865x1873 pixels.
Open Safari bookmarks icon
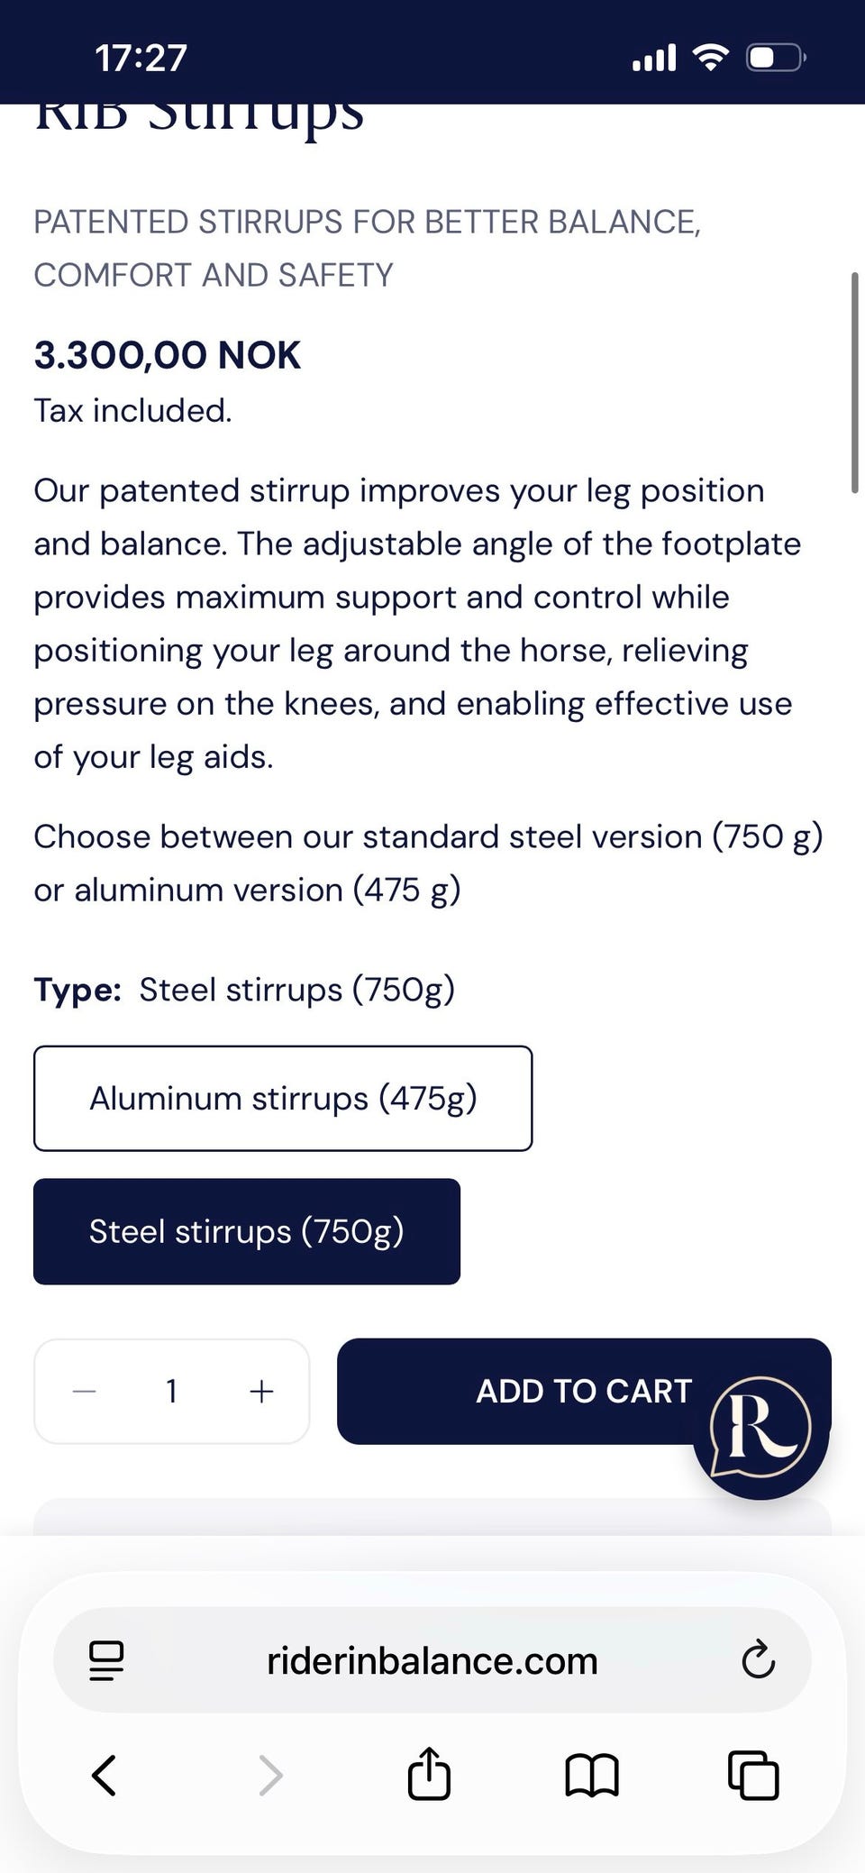pos(591,1775)
